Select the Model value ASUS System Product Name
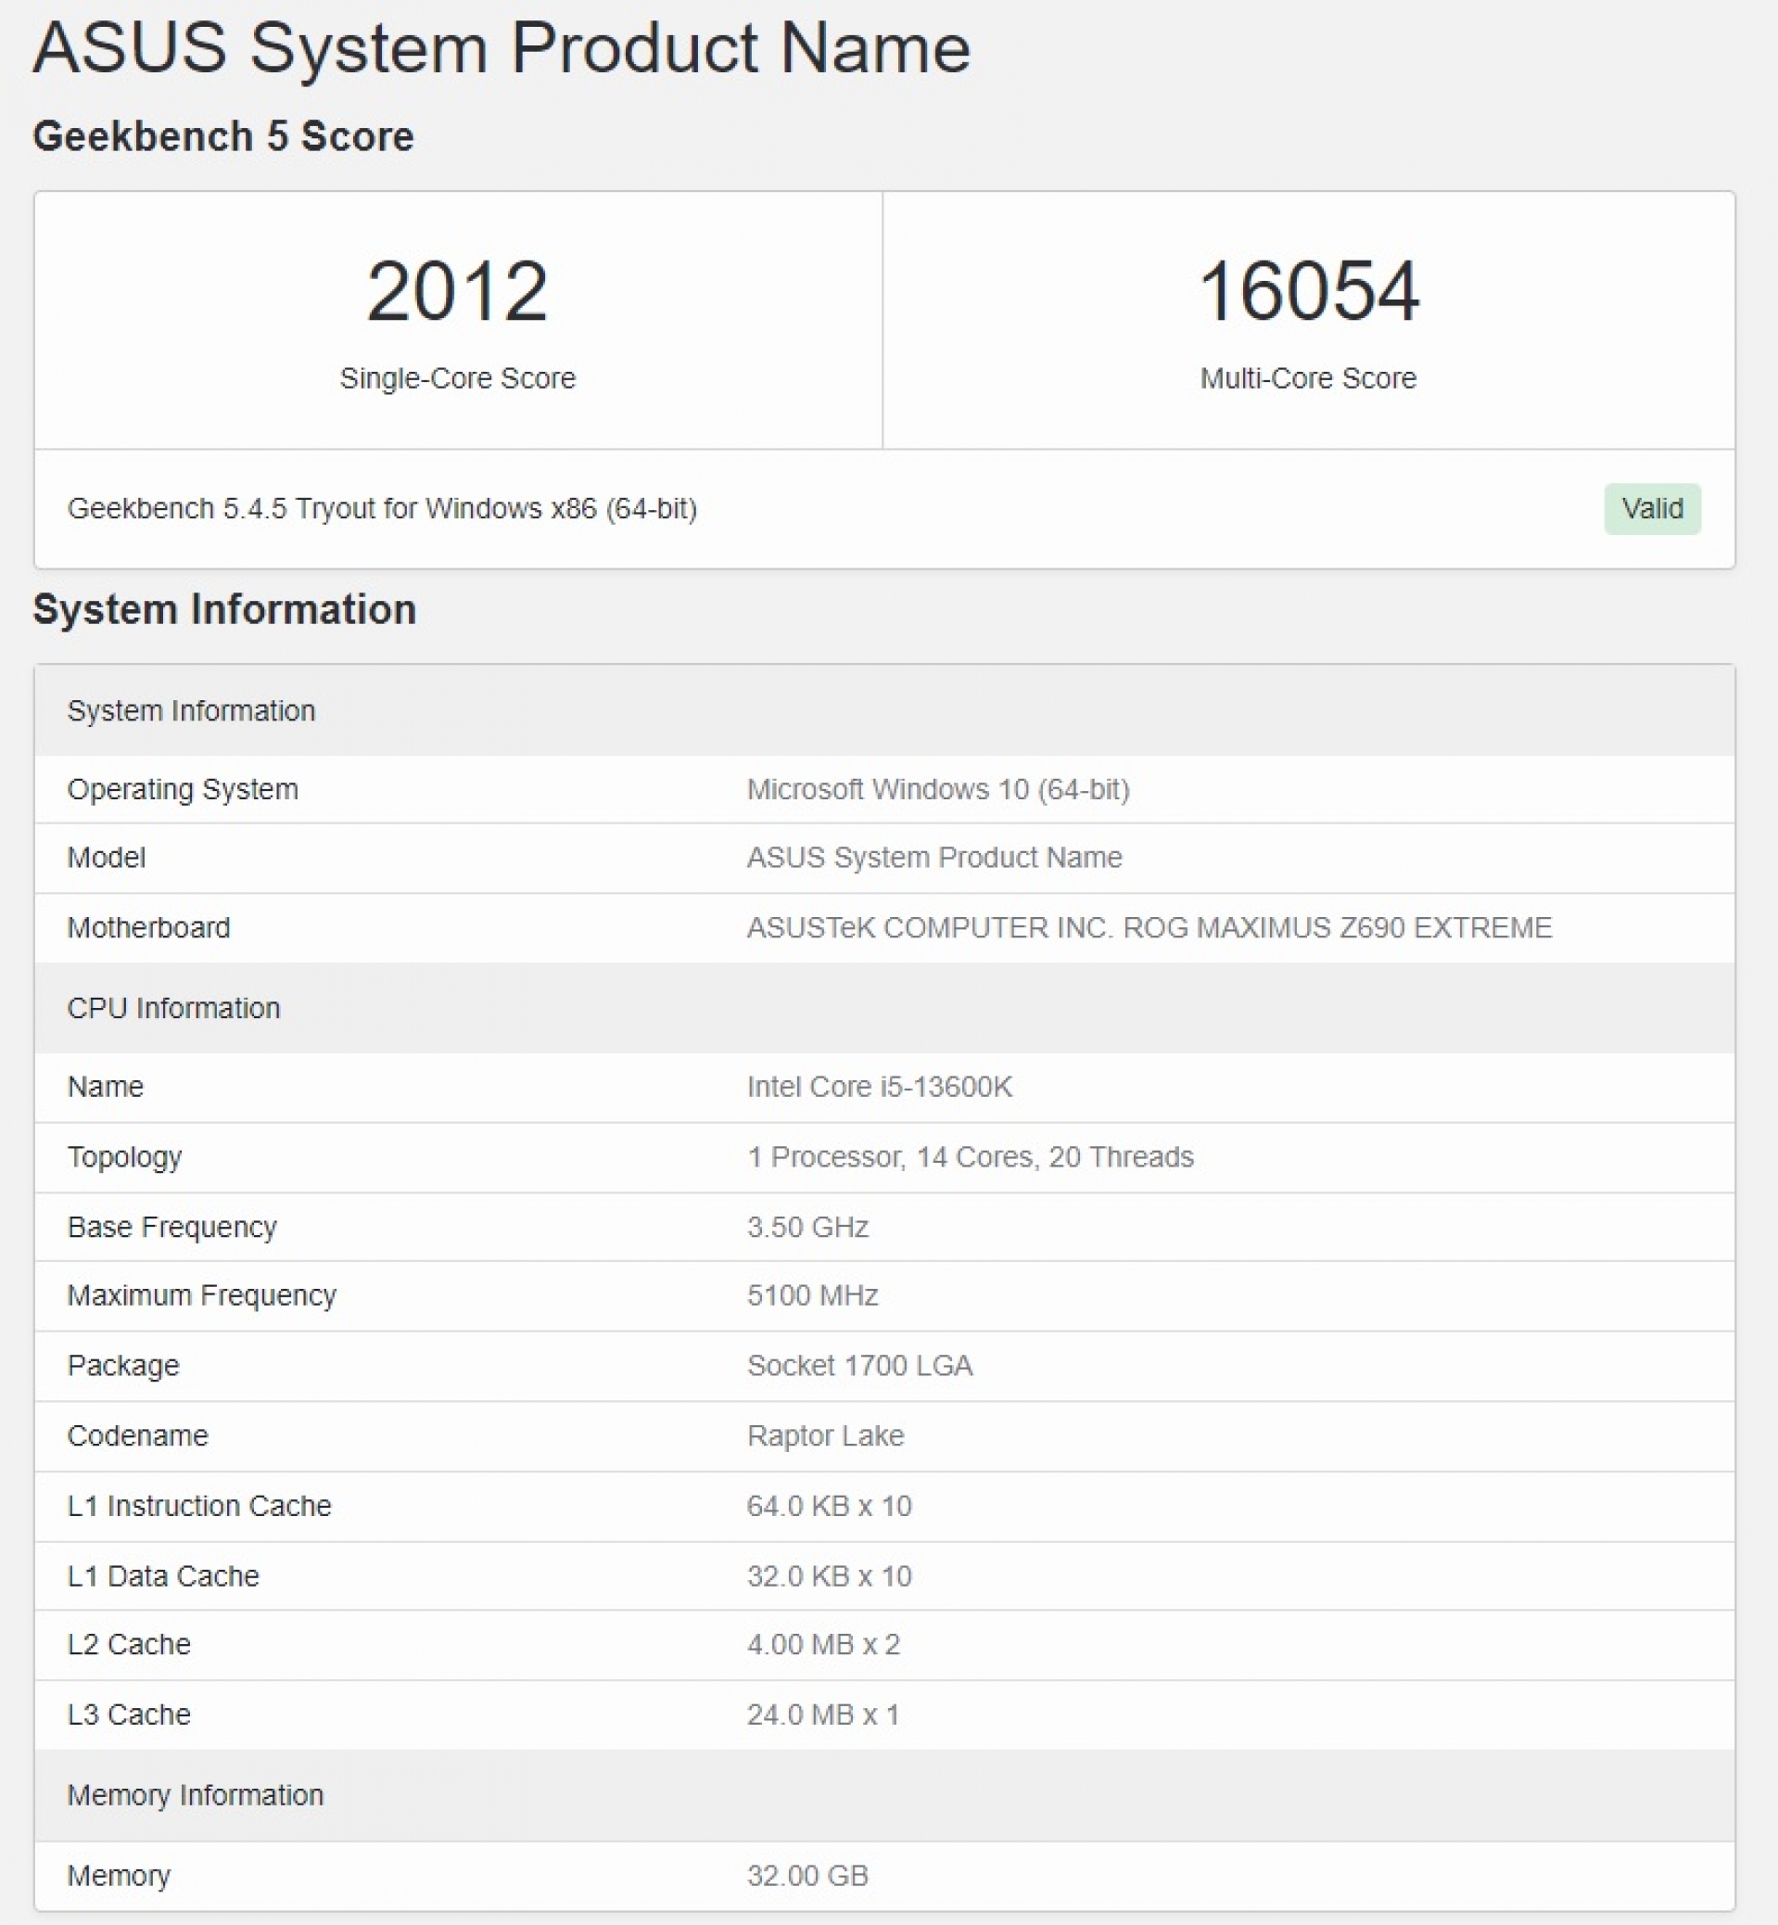Image resolution: width=1778 pixels, height=1925 pixels. 934,858
